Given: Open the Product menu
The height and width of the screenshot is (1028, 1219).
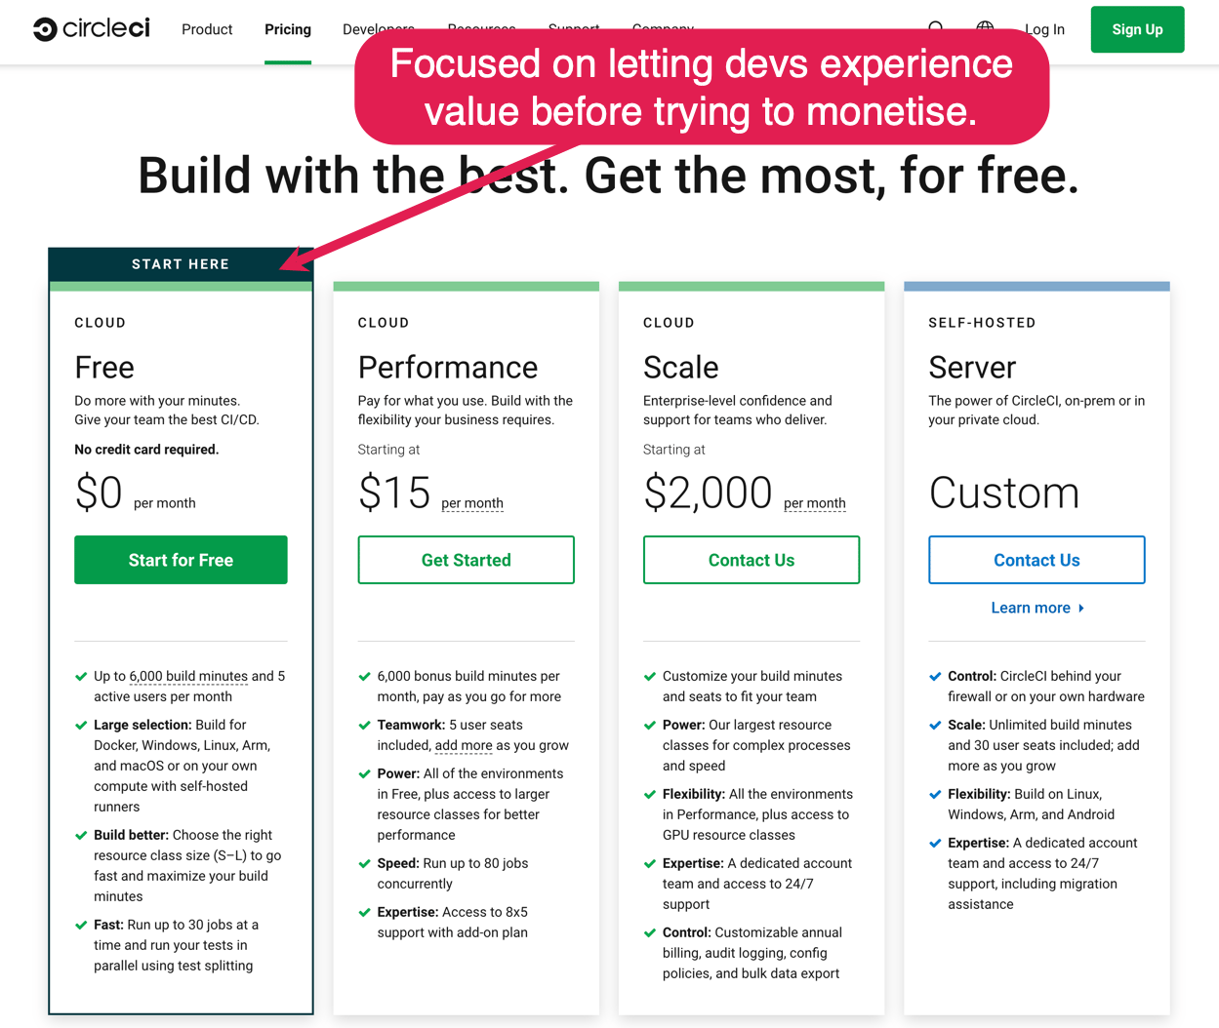Looking at the screenshot, I should pyautogui.click(x=207, y=29).
